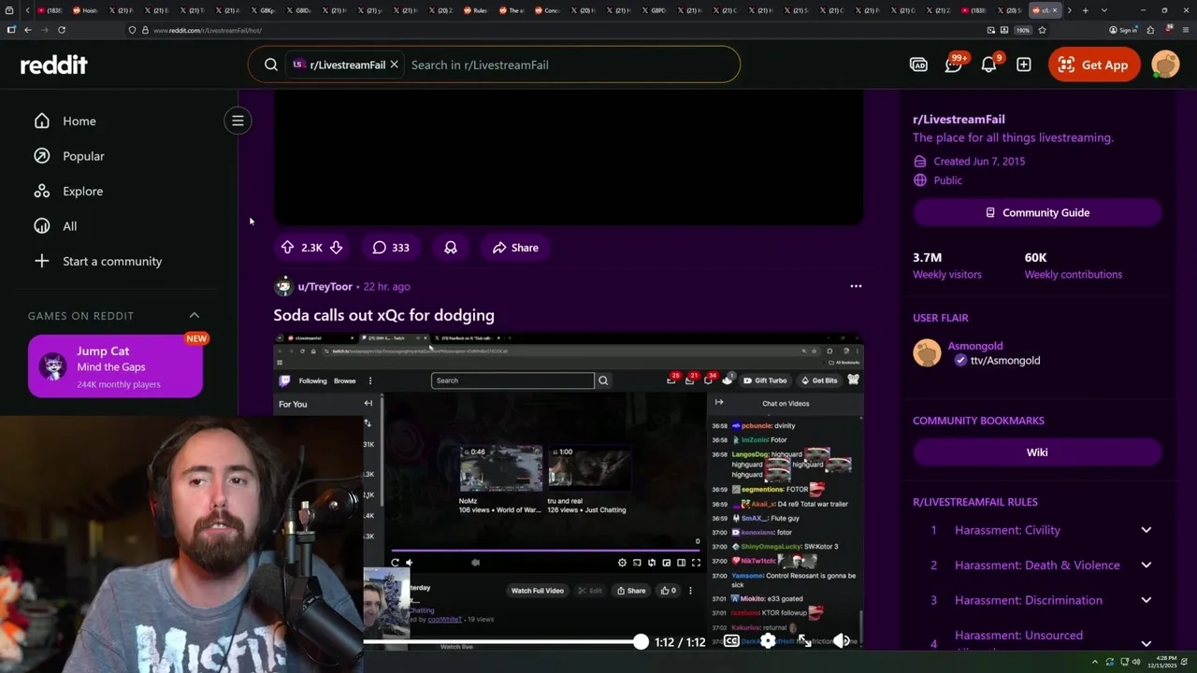
Task: Give an award to the post
Action: tap(451, 248)
